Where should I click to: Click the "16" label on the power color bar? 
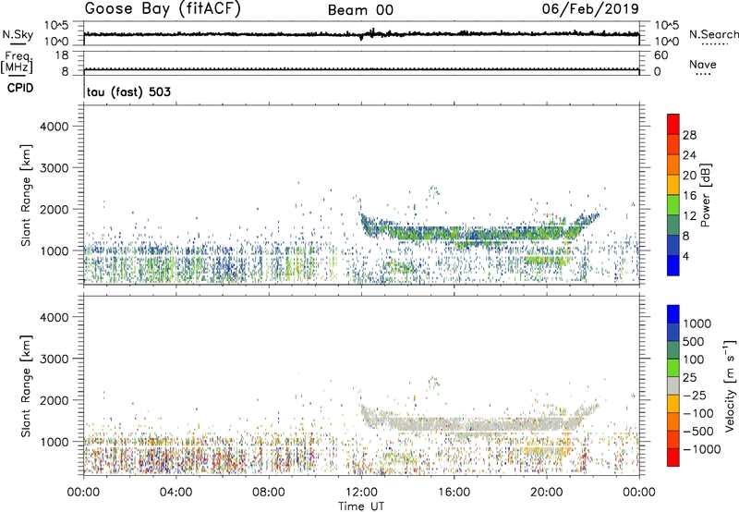coord(689,196)
